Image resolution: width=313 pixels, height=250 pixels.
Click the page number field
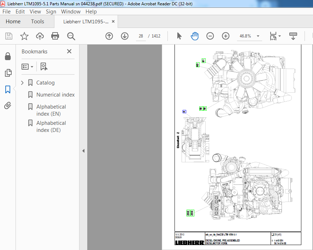coord(141,36)
